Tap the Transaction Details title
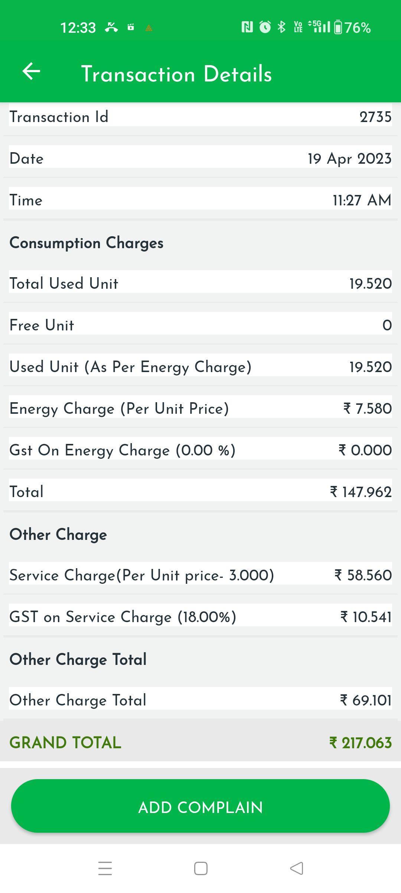 (x=176, y=74)
